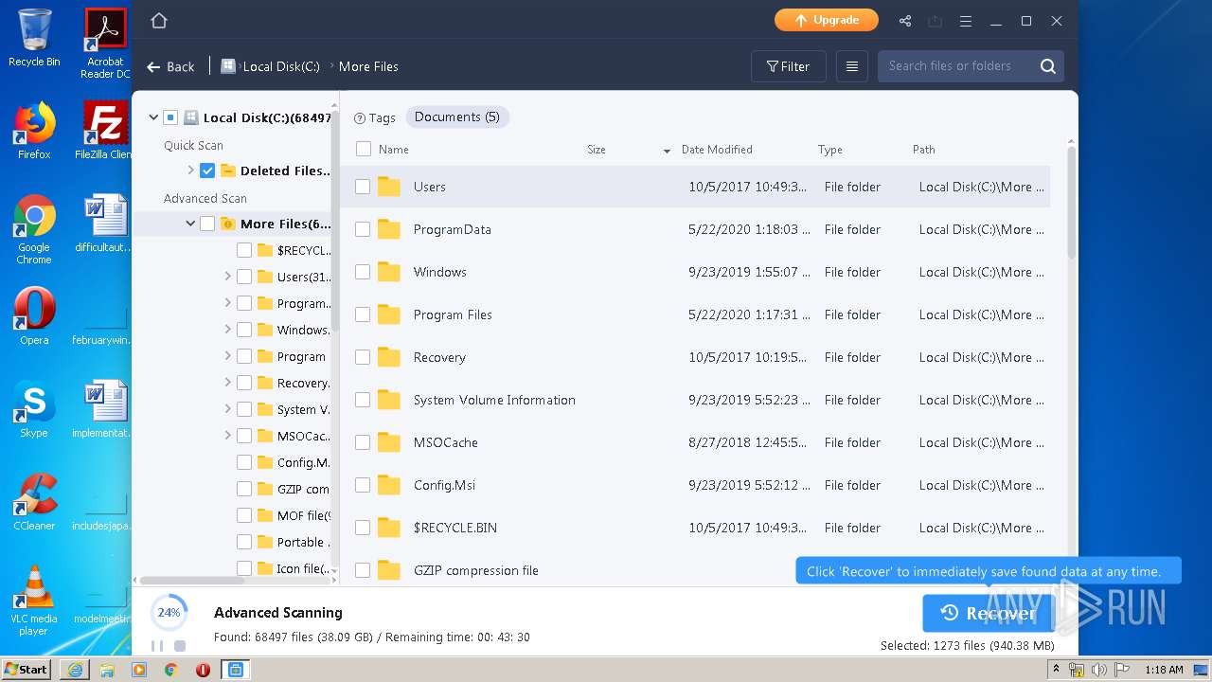Collapse the Local Disk(C:) tree node

click(x=153, y=117)
